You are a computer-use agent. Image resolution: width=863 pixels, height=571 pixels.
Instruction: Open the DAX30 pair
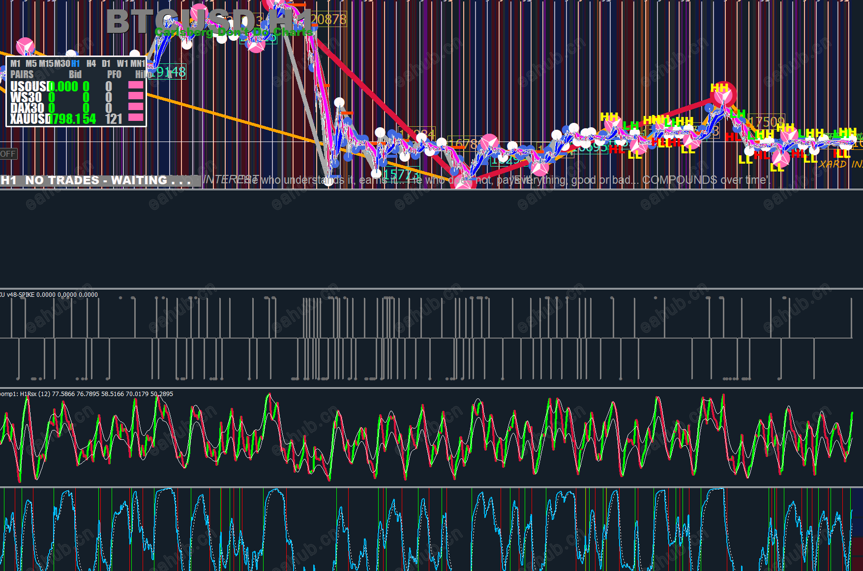coord(27,108)
